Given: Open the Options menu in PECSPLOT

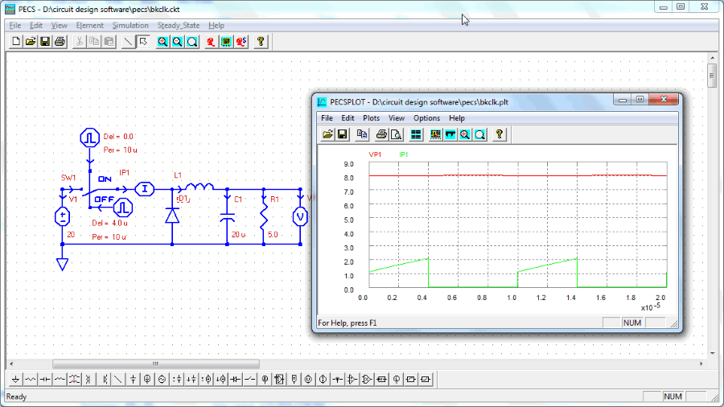Looking at the screenshot, I should pos(426,118).
